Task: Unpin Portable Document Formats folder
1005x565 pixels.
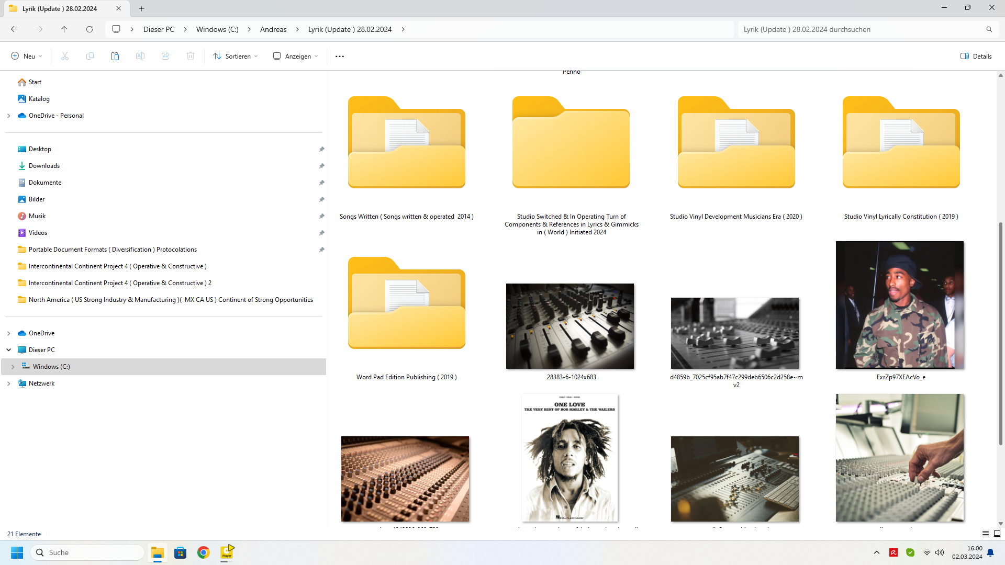Action: point(321,250)
